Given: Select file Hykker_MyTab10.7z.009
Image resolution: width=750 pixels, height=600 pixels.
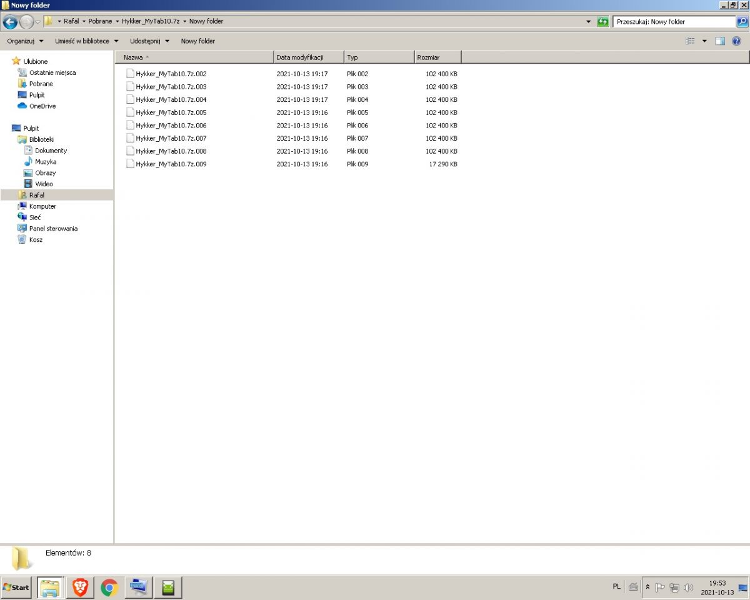Looking at the screenshot, I should point(171,164).
